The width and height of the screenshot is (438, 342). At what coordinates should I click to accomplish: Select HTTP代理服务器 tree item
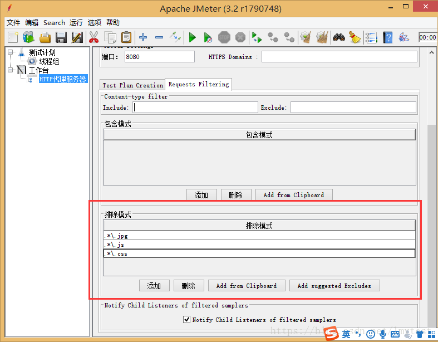pyautogui.click(x=62, y=79)
